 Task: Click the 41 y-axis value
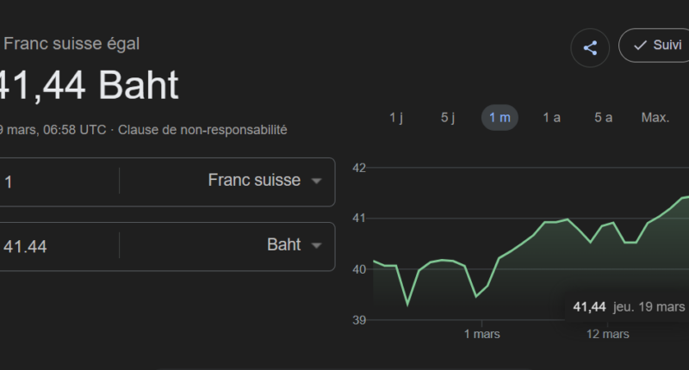point(359,219)
